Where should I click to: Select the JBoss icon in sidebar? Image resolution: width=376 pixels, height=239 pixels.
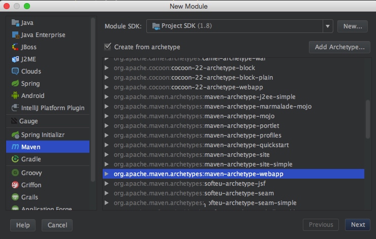pos(15,47)
